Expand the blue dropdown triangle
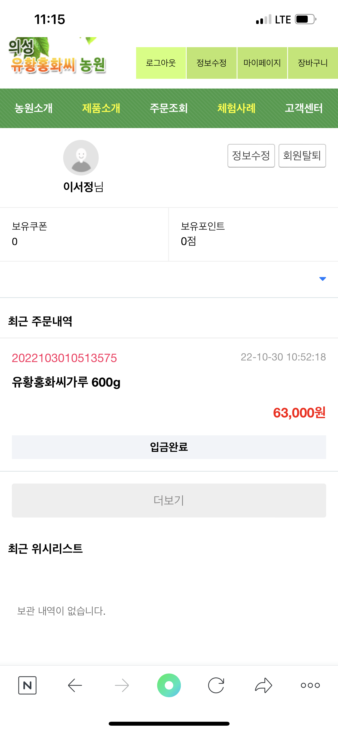Viewport: 338px width, 732px height. click(323, 279)
